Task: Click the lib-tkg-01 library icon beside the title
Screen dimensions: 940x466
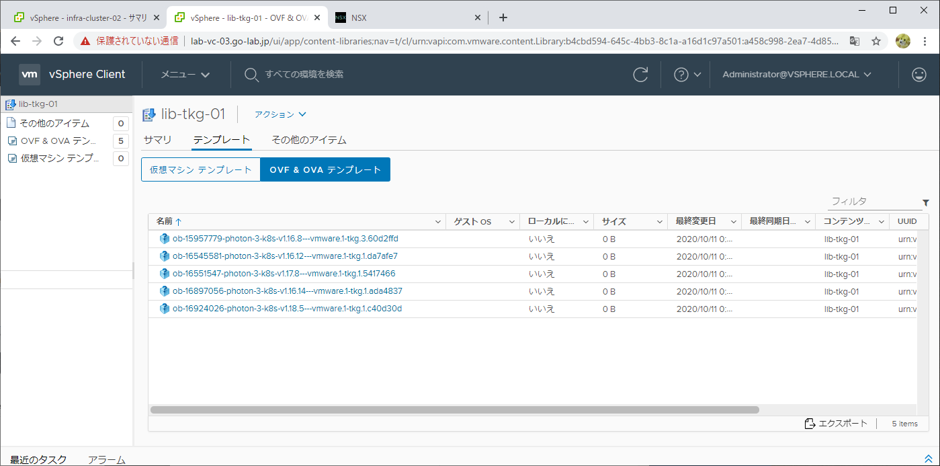Action: pyautogui.click(x=149, y=115)
